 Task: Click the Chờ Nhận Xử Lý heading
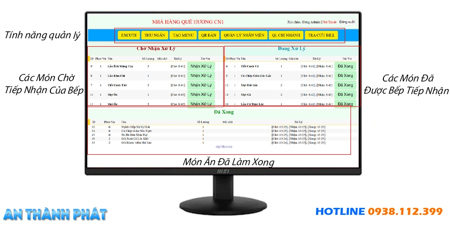pyautogui.click(x=156, y=48)
